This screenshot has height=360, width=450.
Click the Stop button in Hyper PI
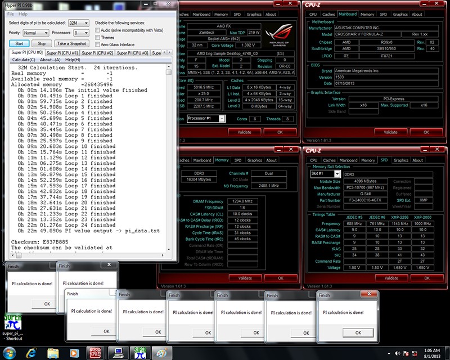pos(42,44)
